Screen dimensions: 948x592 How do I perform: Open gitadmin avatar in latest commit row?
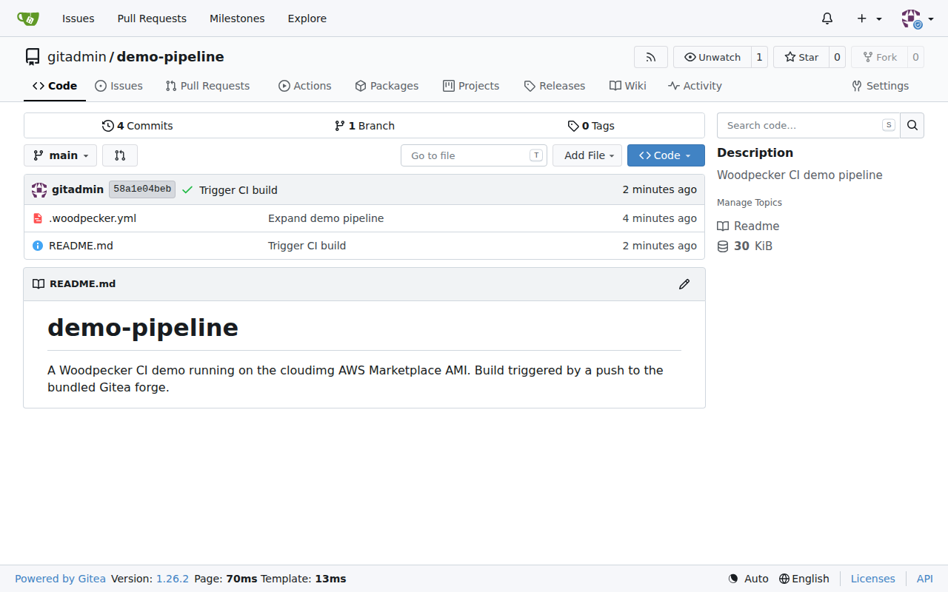coord(39,190)
